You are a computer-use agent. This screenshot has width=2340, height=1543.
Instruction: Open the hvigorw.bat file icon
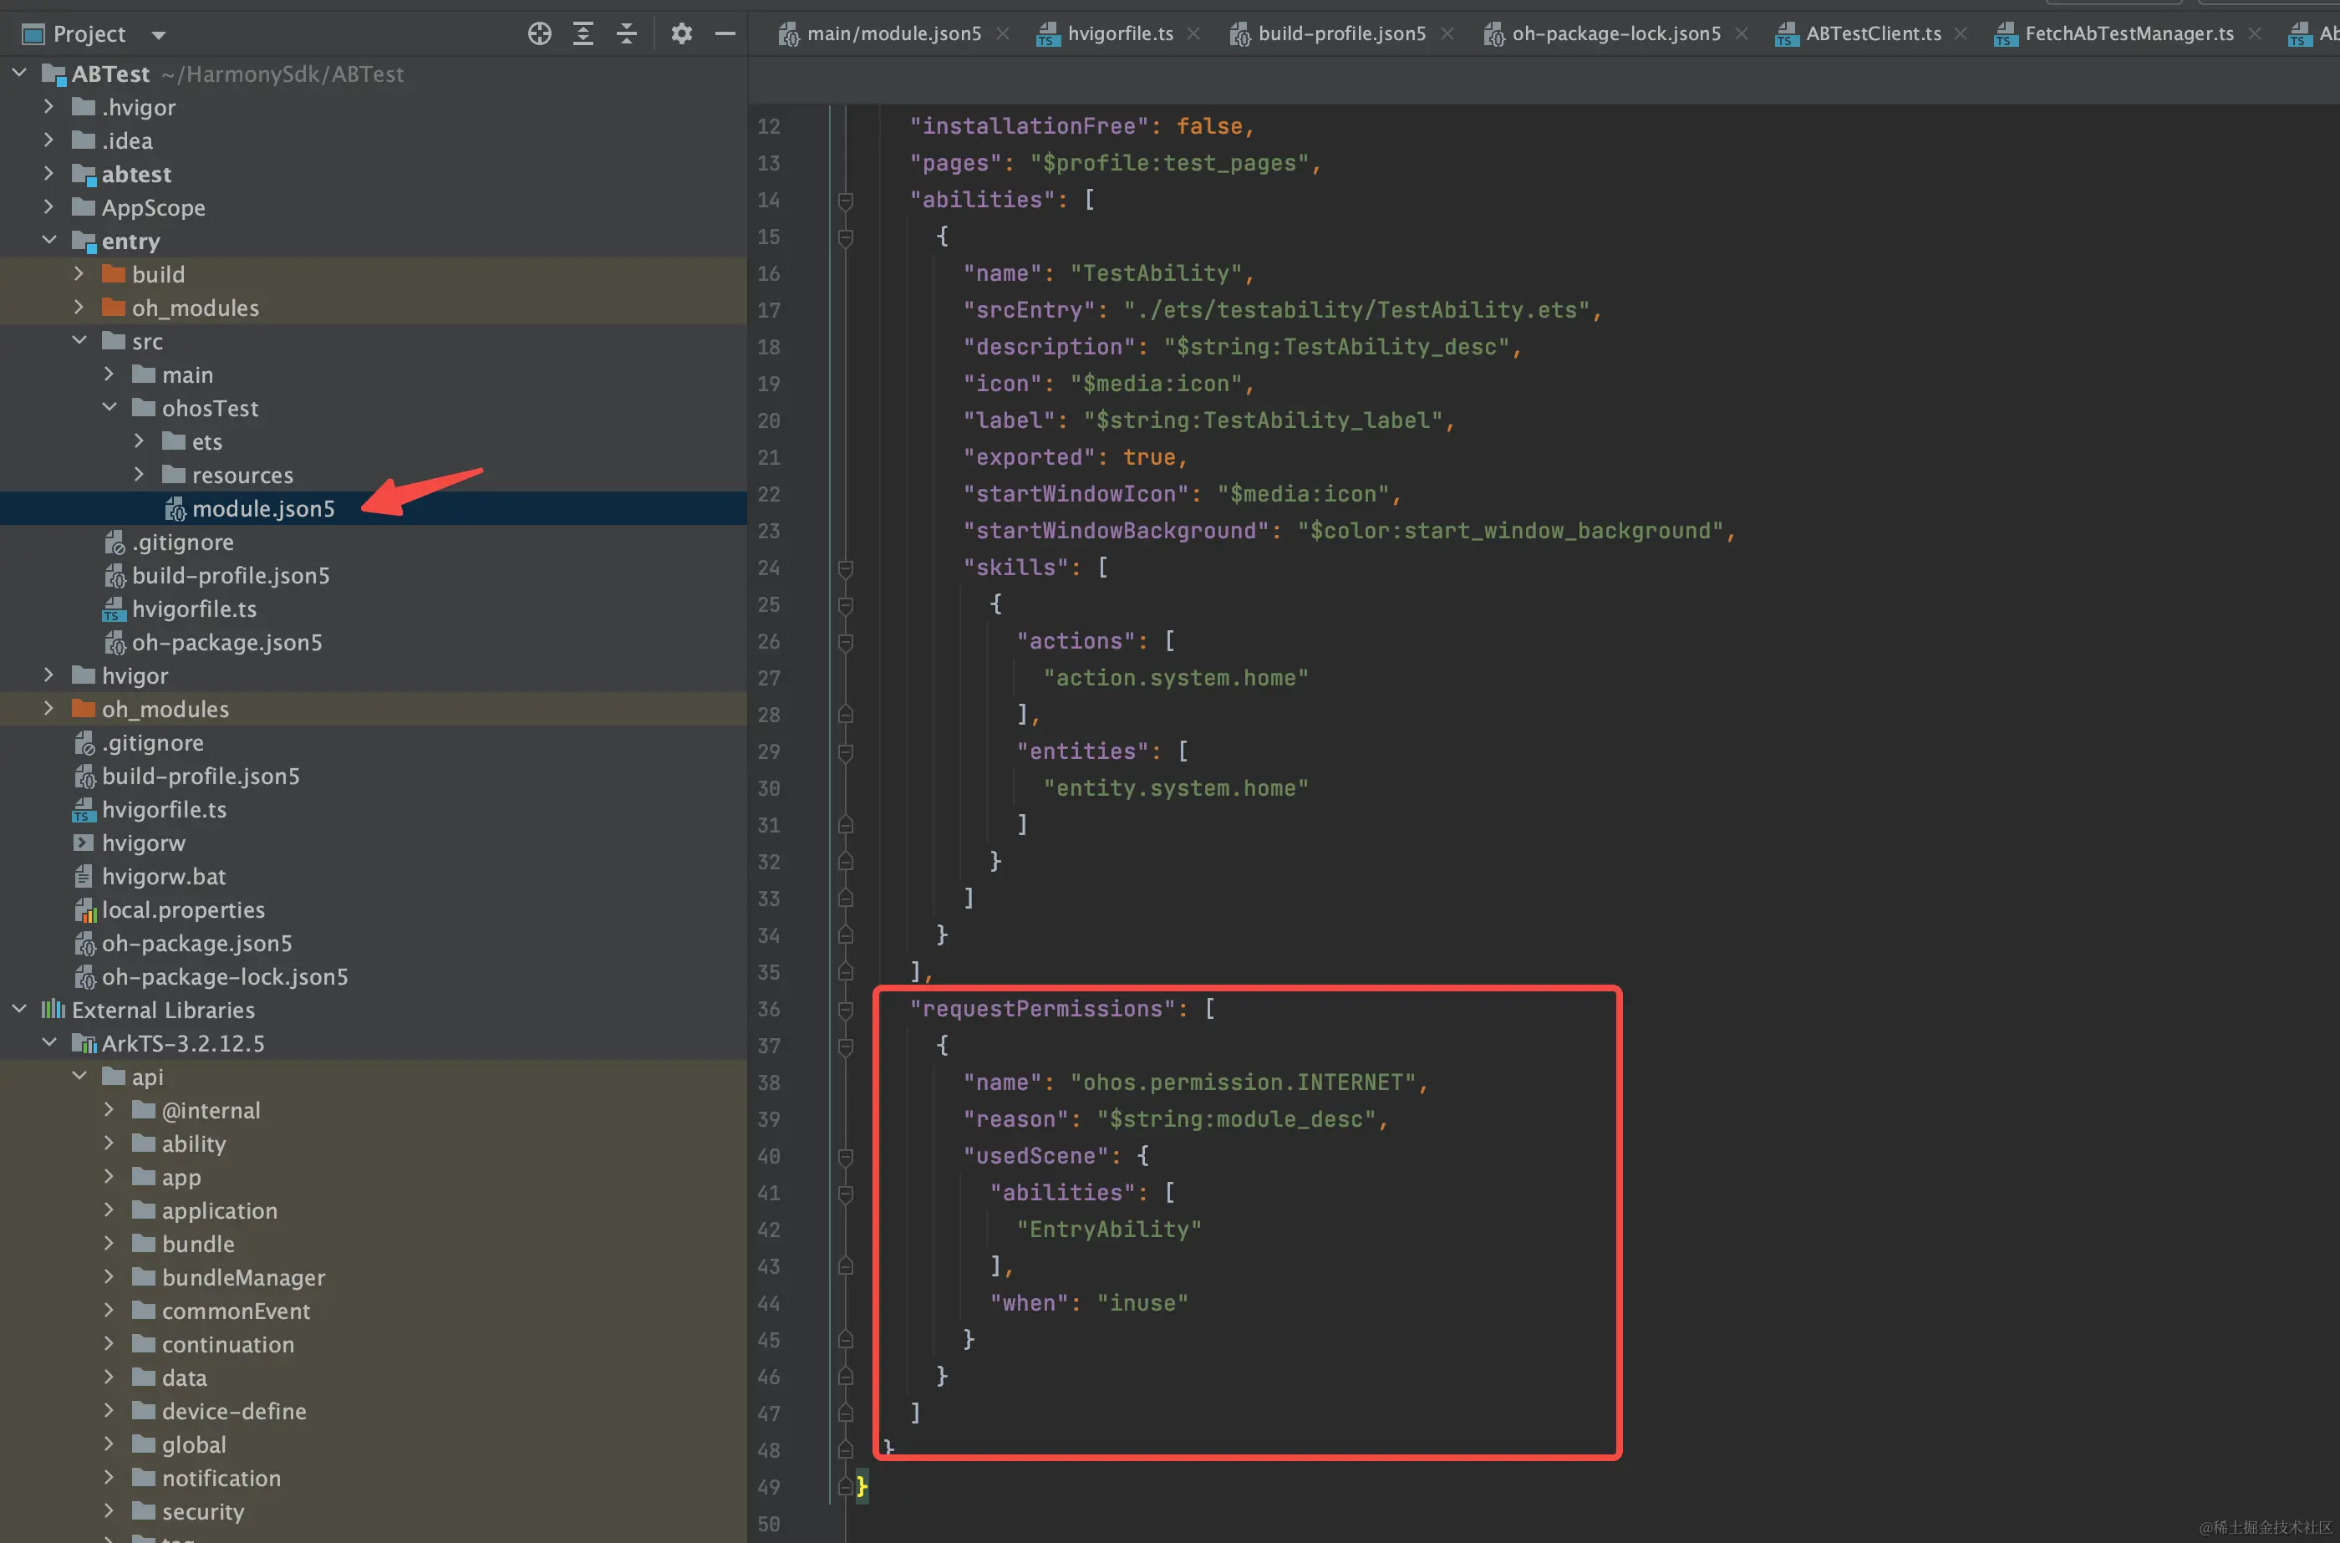click(x=84, y=876)
